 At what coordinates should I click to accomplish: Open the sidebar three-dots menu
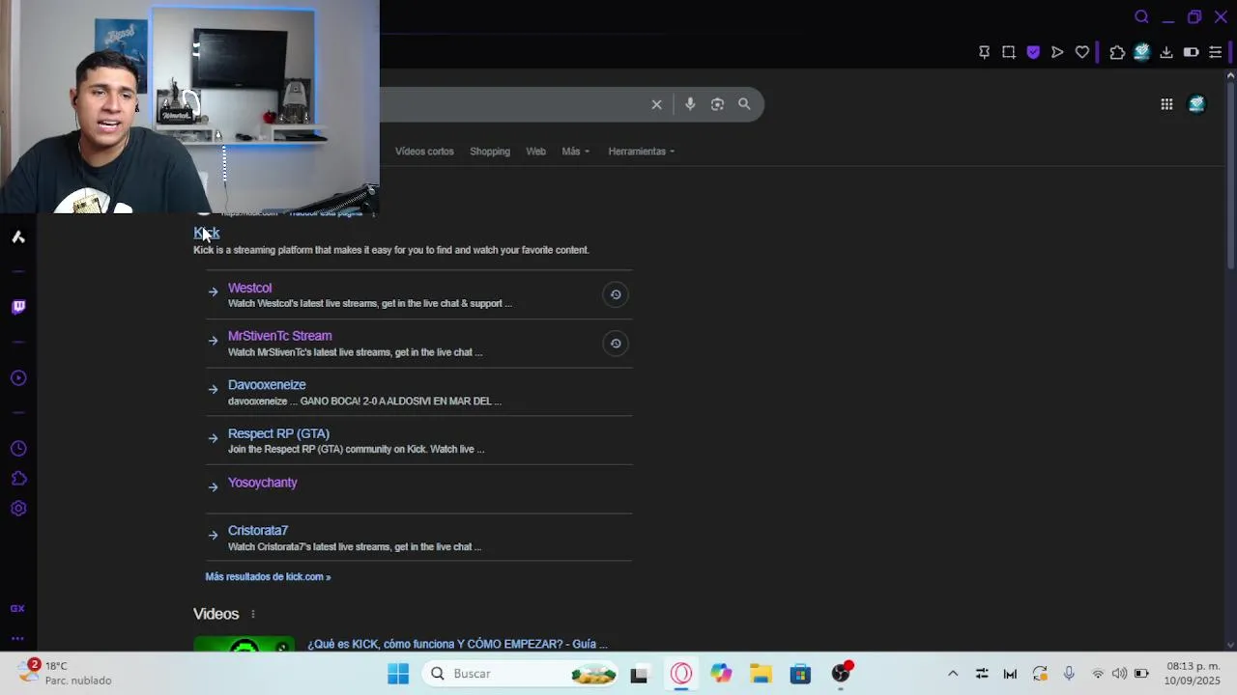(x=17, y=638)
